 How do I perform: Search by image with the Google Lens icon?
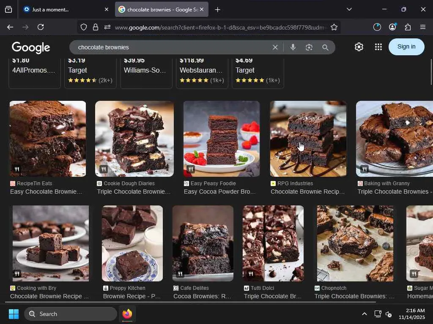point(309,47)
